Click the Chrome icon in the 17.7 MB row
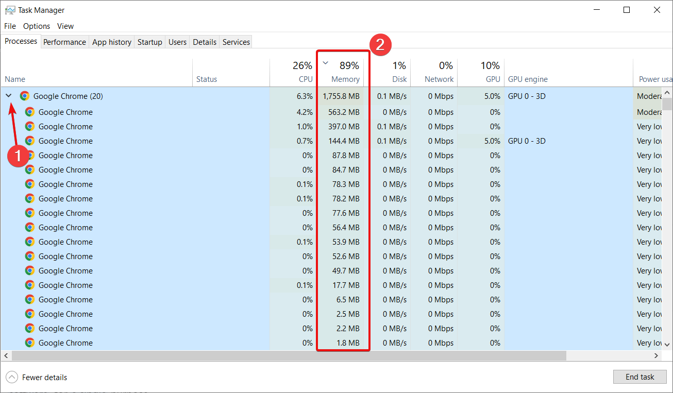The width and height of the screenshot is (673, 393). click(30, 285)
